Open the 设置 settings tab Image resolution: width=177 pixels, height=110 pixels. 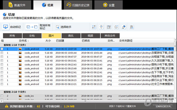click(109, 5)
